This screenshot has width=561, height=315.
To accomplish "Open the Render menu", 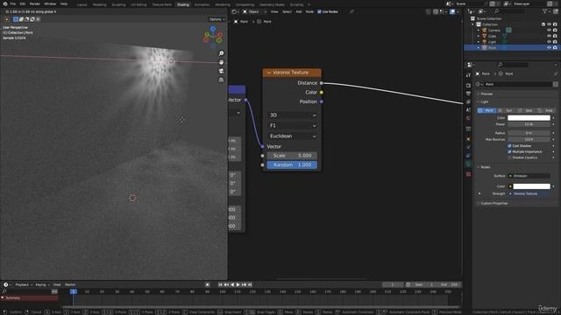I will (x=35, y=3).
